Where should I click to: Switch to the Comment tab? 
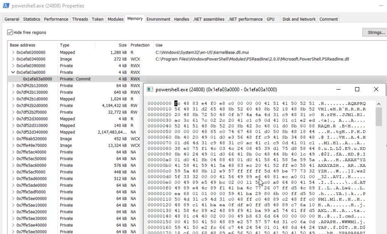pyautogui.click(x=329, y=19)
